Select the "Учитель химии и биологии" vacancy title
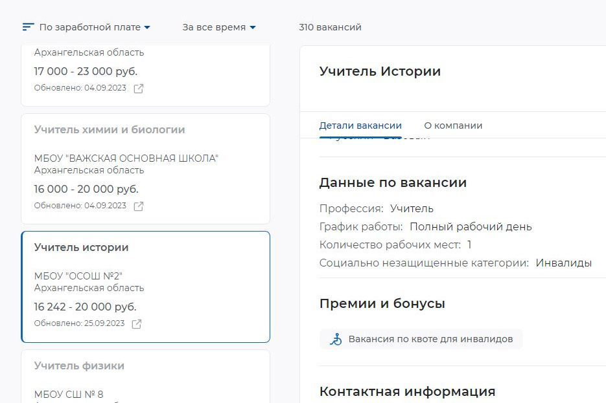This screenshot has height=403, width=606. pyautogui.click(x=110, y=129)
